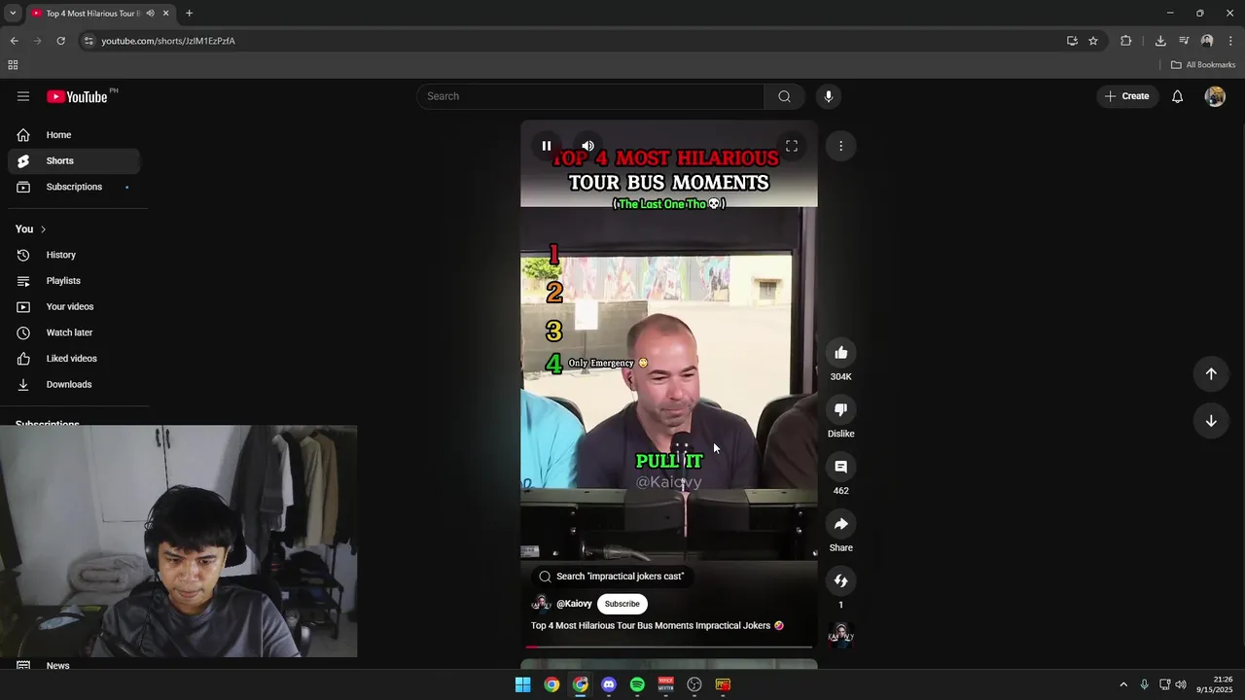Select Shorts in sidebar
Screen dimensions: 1245x700
pos(74,160)
